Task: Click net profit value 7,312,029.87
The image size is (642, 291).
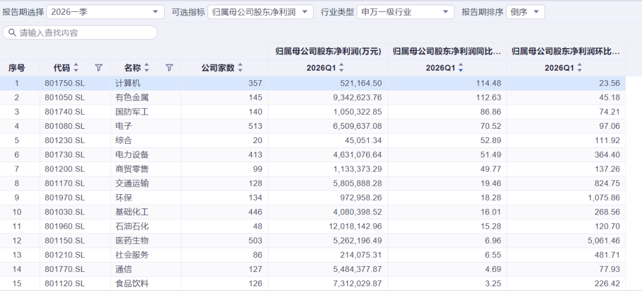Action: 357,284
